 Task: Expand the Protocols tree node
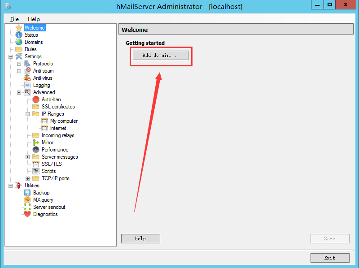click(19, 64)
